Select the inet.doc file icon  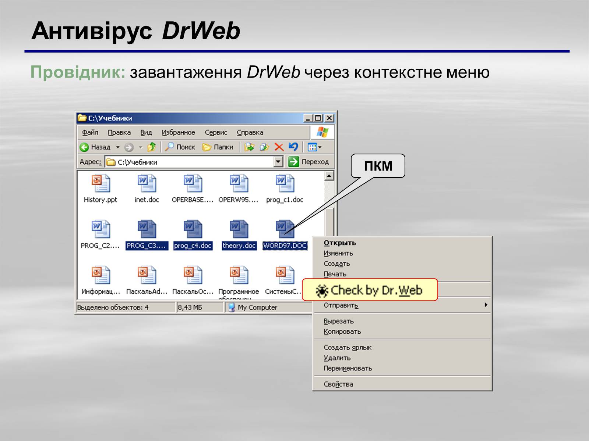point(147,183)
